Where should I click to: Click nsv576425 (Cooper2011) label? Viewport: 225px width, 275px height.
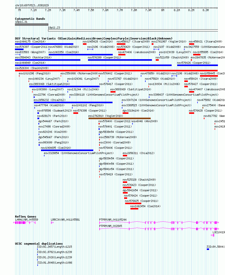tap(142, 201)
